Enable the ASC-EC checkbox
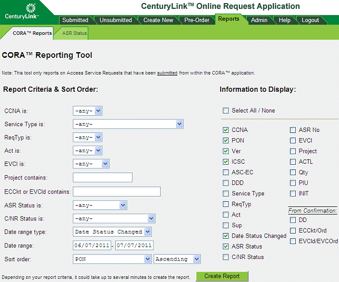The height and width of the screenshot is (282, 339). 226,172
